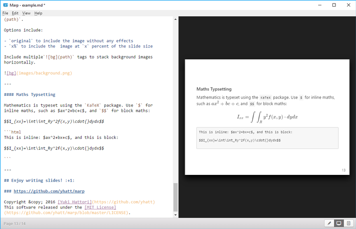Click 'Options include:' line in editor
Viewport: 356px width, 229px height.
pos(24,30)
